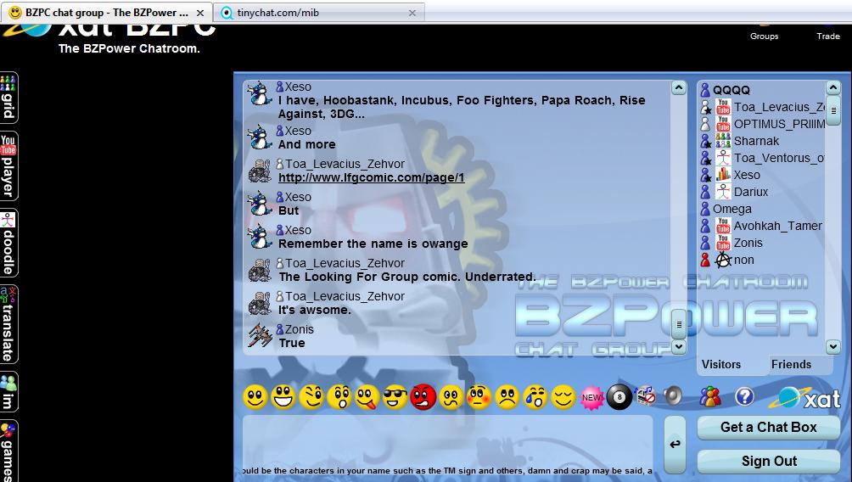This screenshot has width=852, height=482.
Task: Open the group users icon
Action: [709, 396]
